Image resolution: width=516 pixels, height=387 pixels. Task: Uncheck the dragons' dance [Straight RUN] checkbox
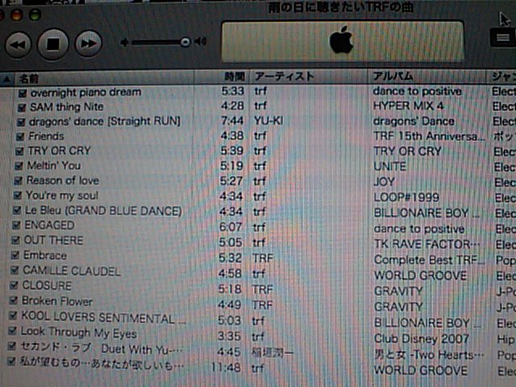click(x=21, y=123)
